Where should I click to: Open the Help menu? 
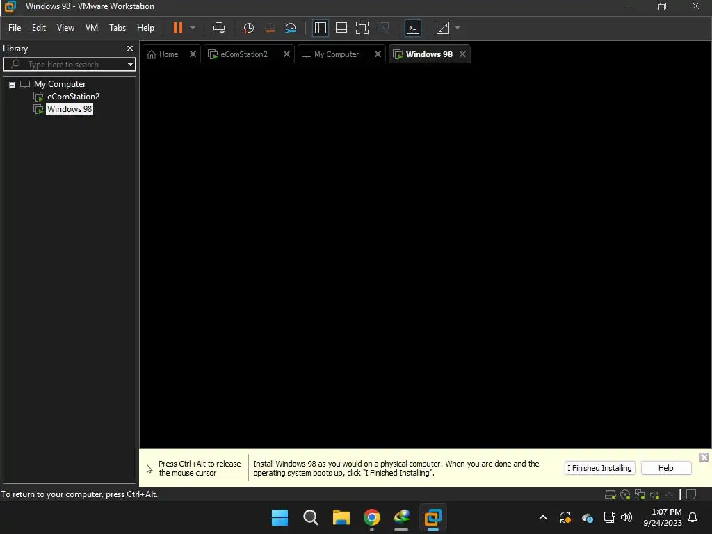[x=145, y=28]
